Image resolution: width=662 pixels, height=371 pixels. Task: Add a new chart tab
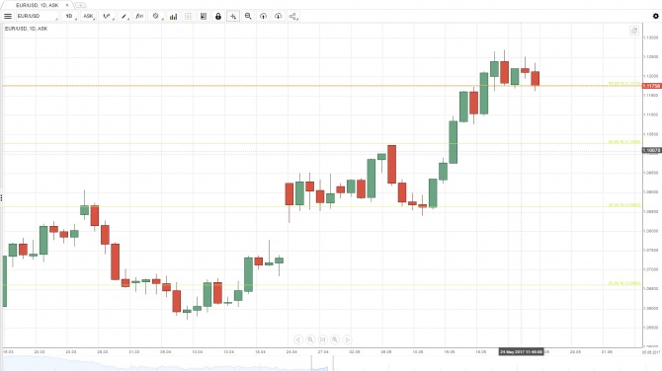pyautogui.click(x=80, y=5)
